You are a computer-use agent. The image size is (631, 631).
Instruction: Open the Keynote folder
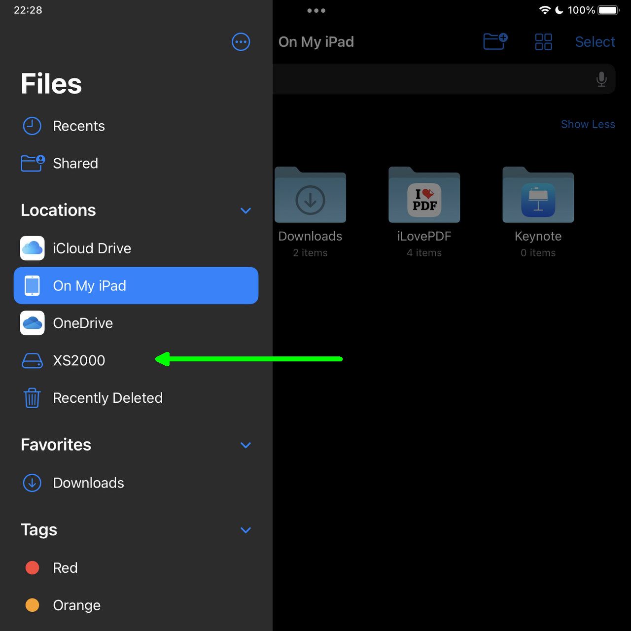click(538, 195)
